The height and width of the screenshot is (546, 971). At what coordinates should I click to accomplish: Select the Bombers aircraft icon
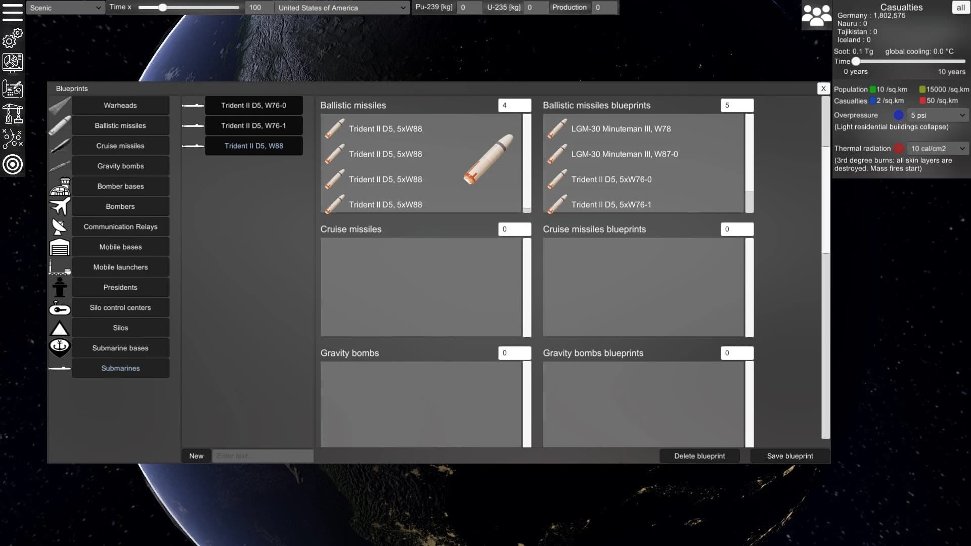(60, 206)
